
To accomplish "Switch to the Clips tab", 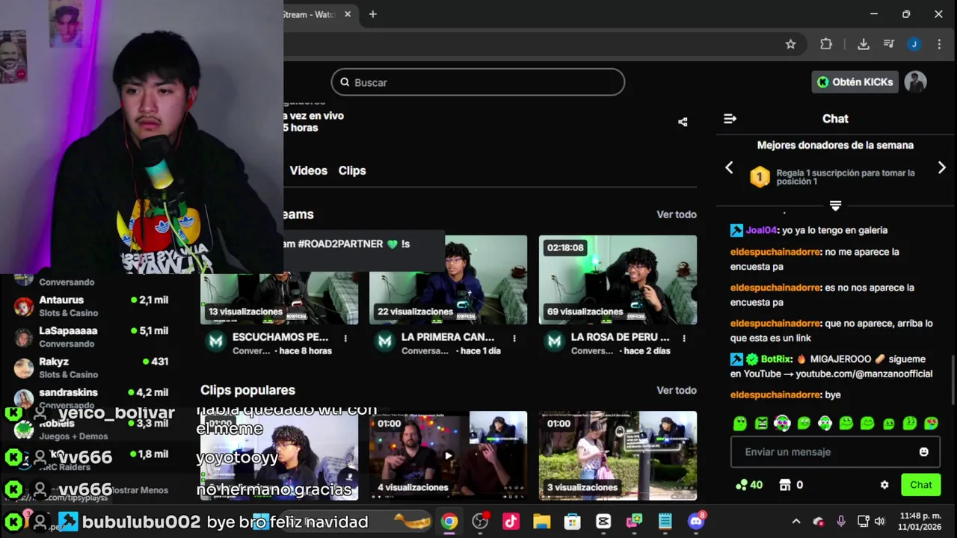I will 352,170.
